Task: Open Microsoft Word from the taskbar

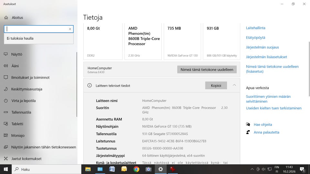Action: coord(112,169)
